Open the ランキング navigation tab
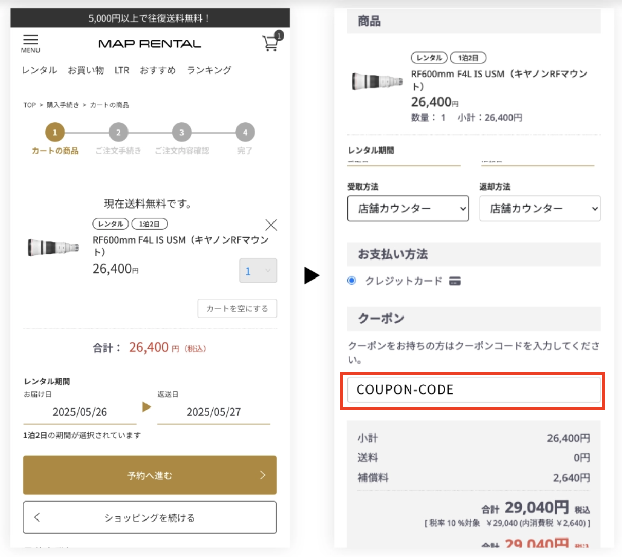The width and height of the screenshot is (622, 557). point(209,70)
